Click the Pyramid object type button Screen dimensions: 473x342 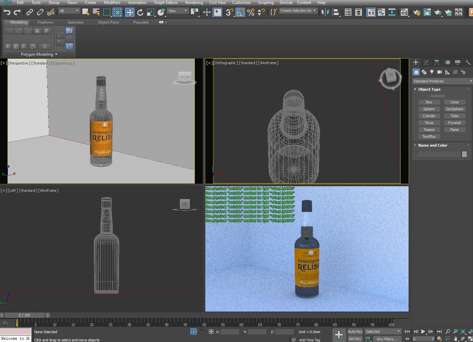(454, 123)
